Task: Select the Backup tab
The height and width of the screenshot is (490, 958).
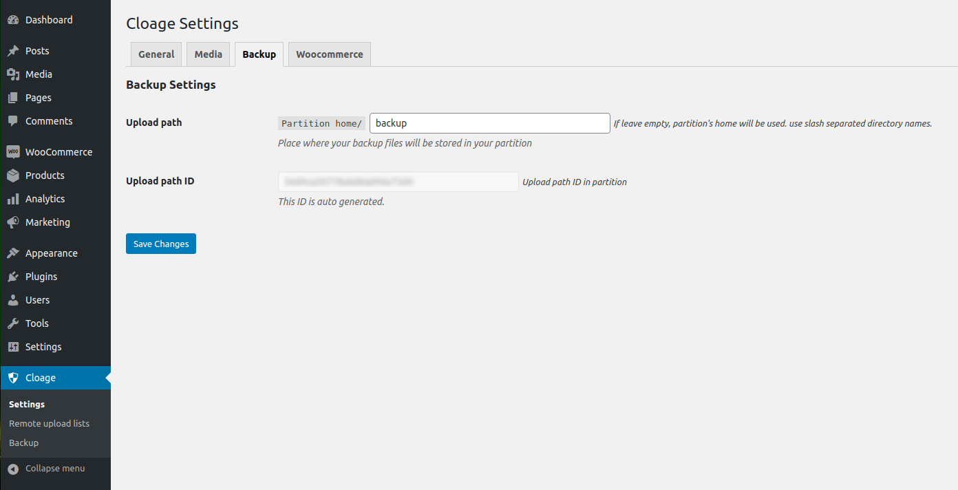Action: (x=259, y=54)
